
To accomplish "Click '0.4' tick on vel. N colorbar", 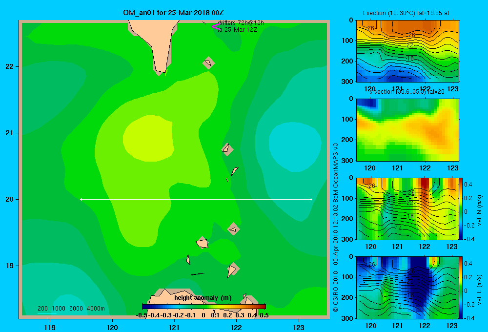I will [468, 185].
